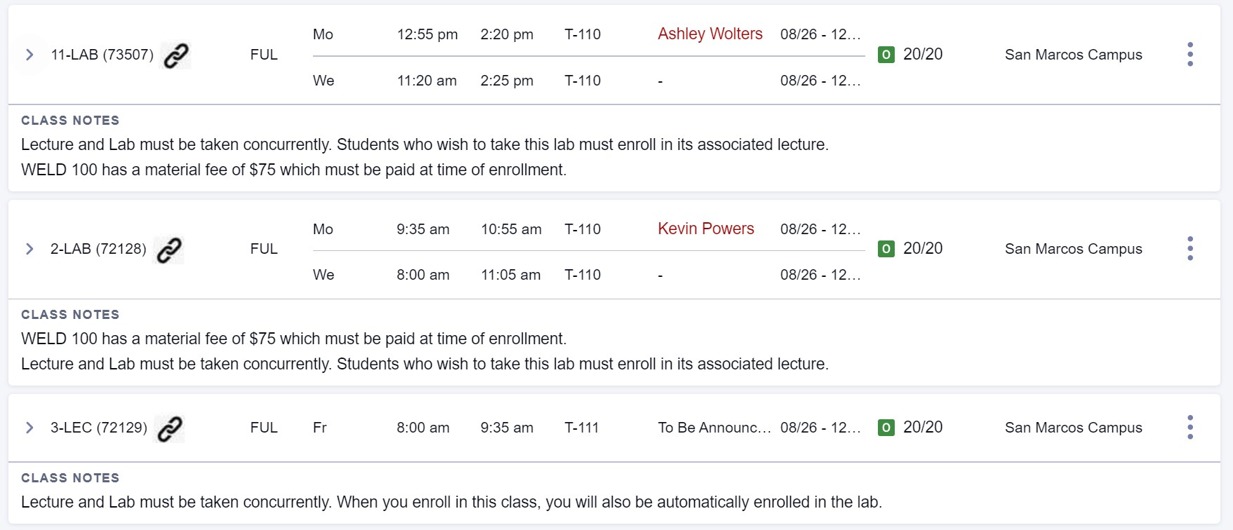This screenshot has width=1233, height=530.
Task: Click San Marcos Campus in the 2-LAB row
Action: [1073, 249]
